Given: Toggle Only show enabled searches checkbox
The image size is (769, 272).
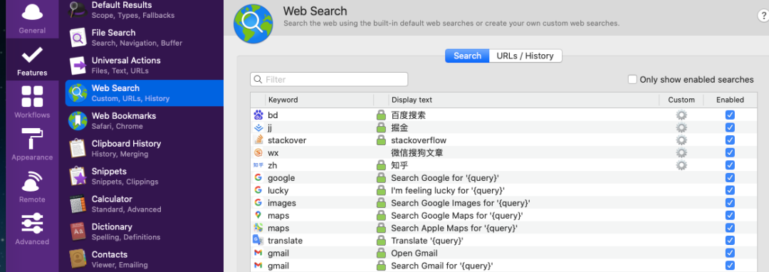Looking at the screenshot, I should (x=633, y=80).
